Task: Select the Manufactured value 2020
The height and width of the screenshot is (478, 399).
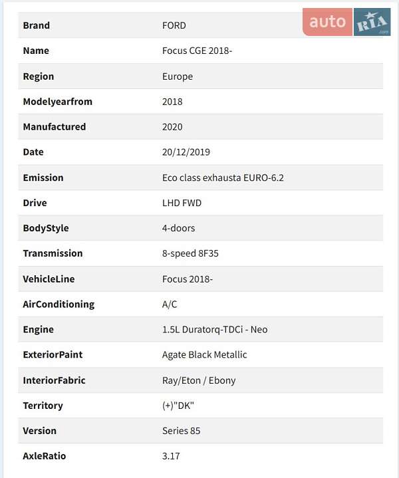Action: coord(172,127)
